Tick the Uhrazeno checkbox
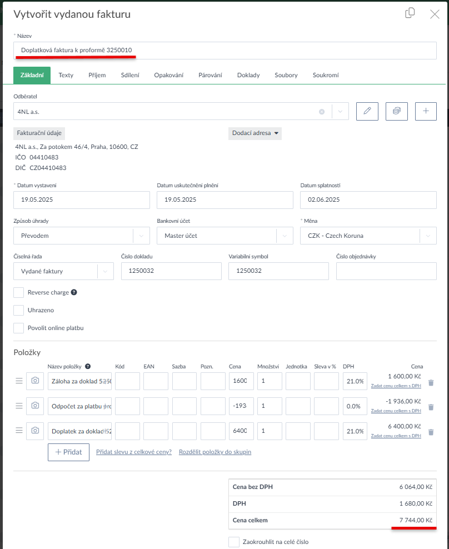Viewport: 449px width, 549px height. [x=19, y=310]
